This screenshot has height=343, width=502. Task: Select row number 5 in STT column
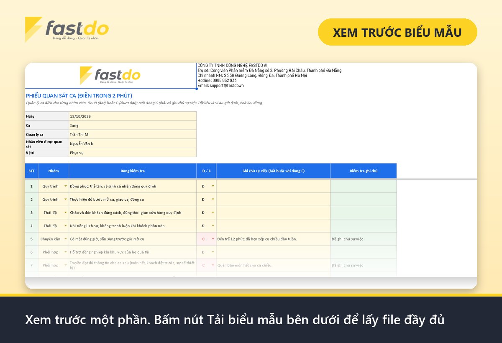point(32,239)
